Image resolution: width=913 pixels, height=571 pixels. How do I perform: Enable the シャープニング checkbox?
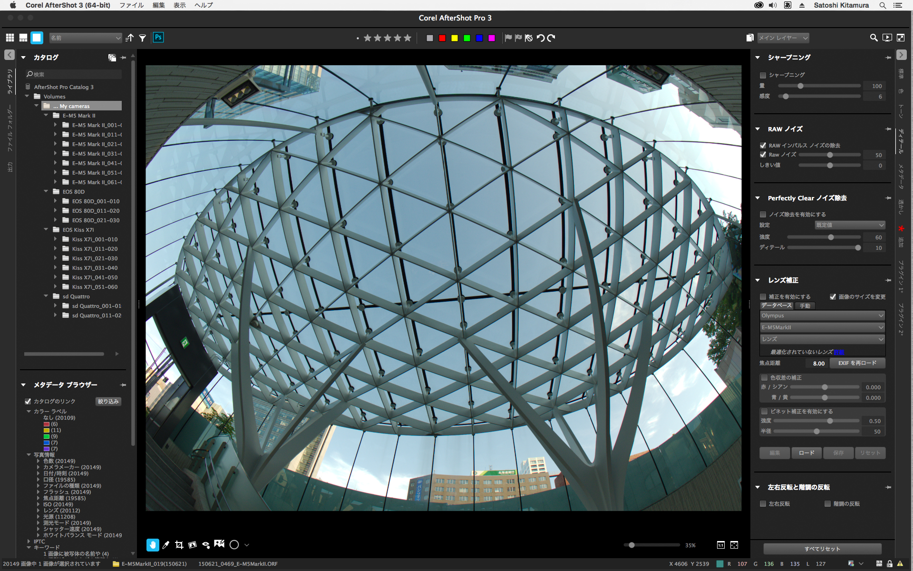tap(763, 75)
